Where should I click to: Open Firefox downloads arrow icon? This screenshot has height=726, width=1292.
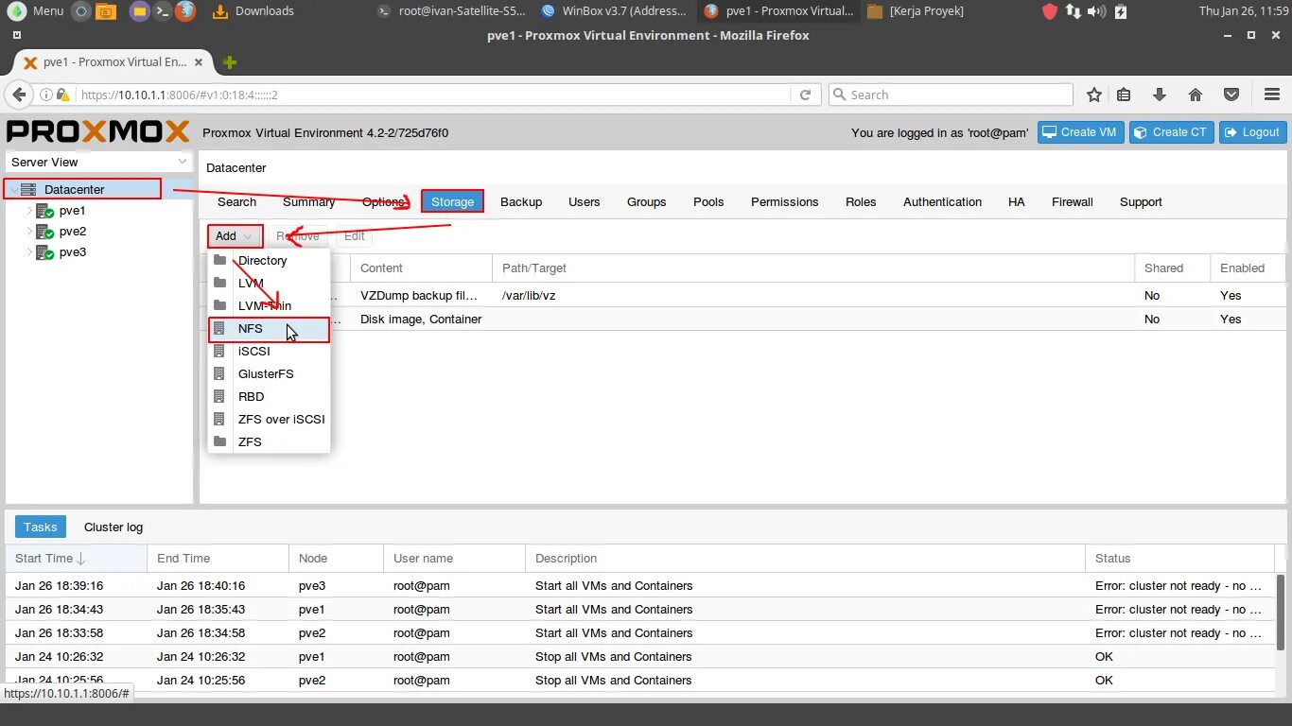1160,95
